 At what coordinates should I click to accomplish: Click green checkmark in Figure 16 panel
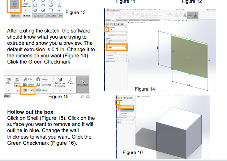point(118,102)
